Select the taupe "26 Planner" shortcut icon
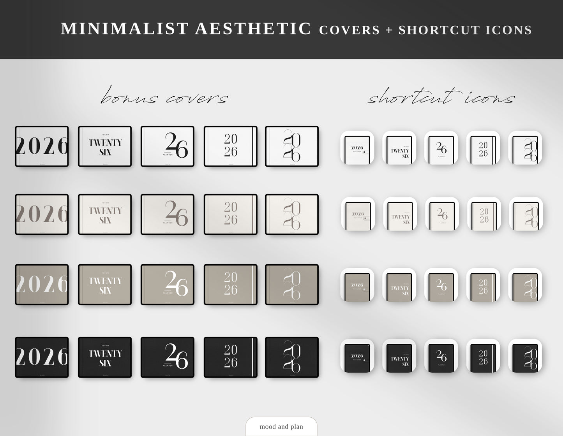 coord(441,285)
